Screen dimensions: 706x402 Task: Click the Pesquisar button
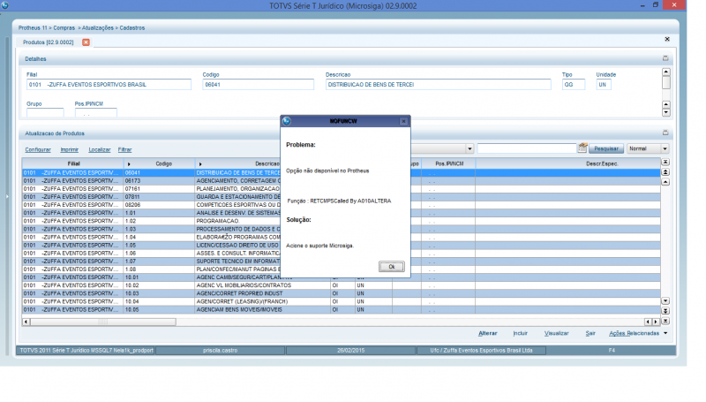point(606,148)
